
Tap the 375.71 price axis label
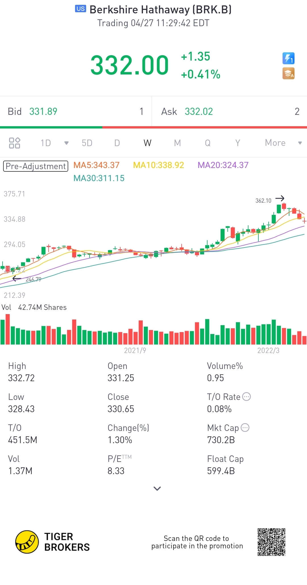coord(14,194)
